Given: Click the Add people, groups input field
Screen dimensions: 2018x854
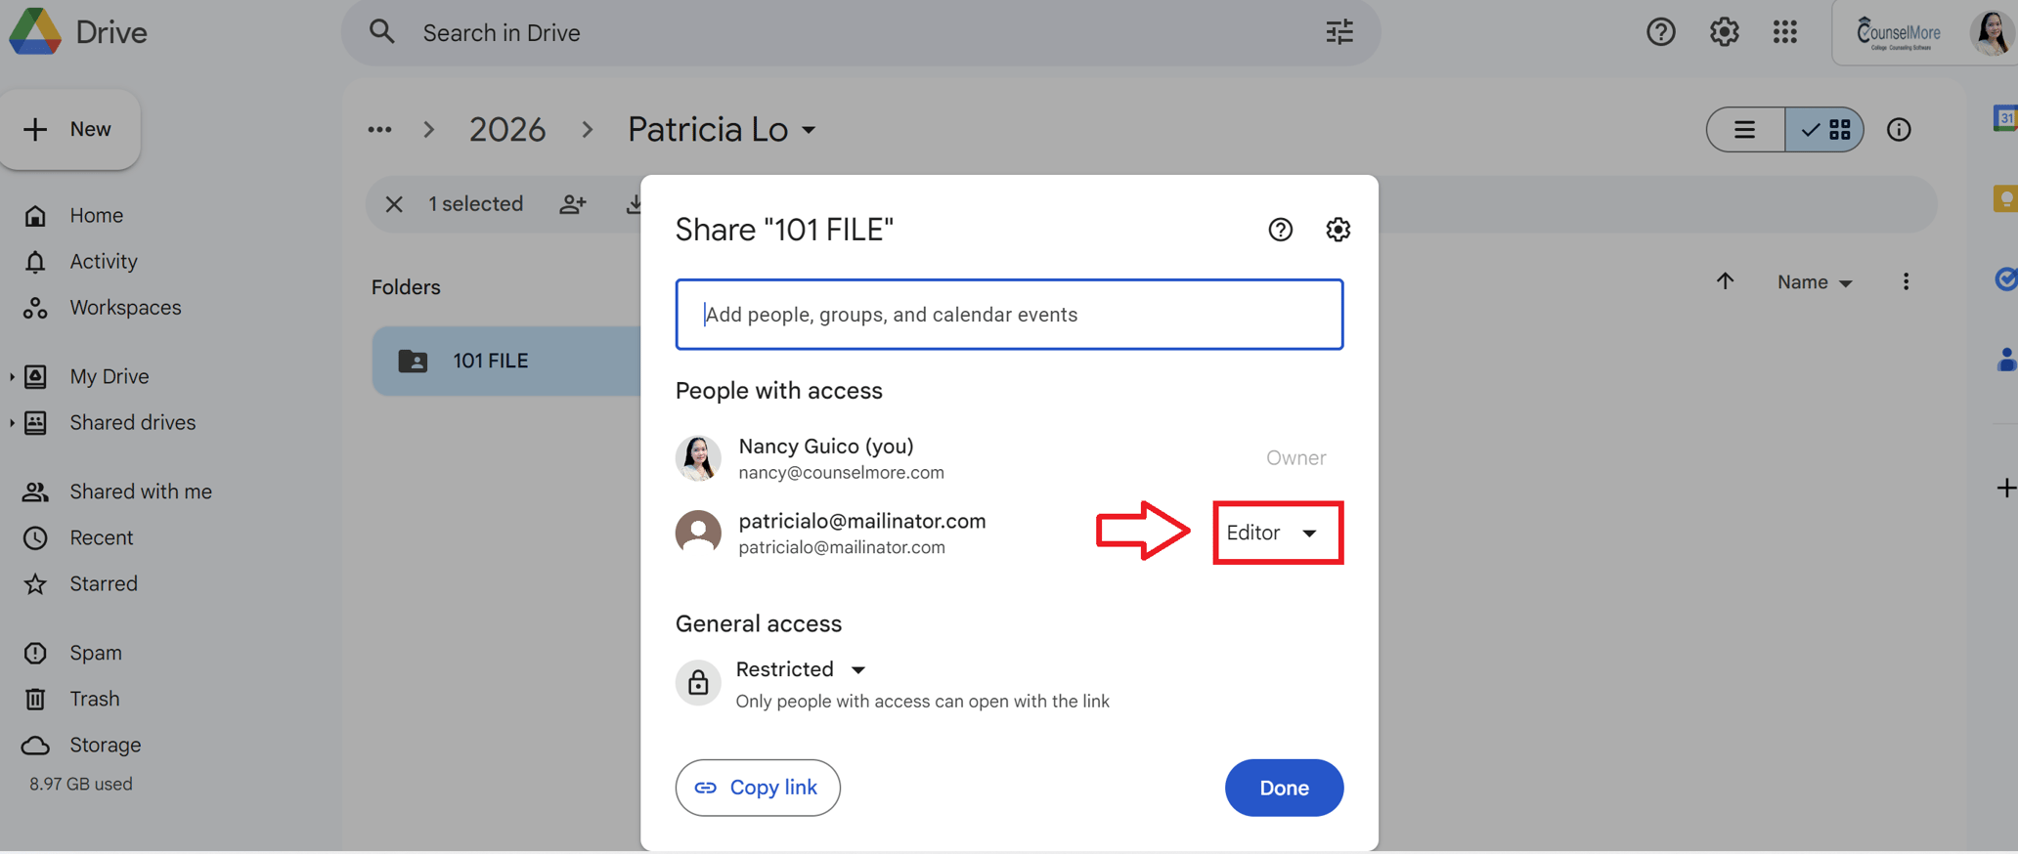Looking at the screenshot, I should coord(1009,314).
